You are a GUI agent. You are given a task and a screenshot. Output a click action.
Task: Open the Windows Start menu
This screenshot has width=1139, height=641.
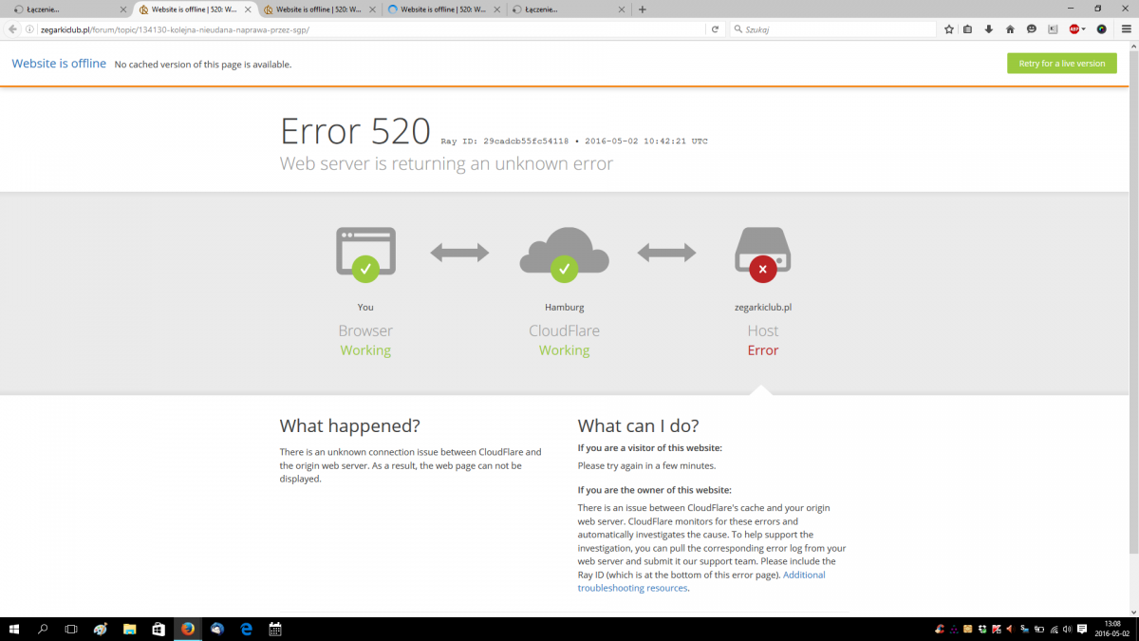14,629
